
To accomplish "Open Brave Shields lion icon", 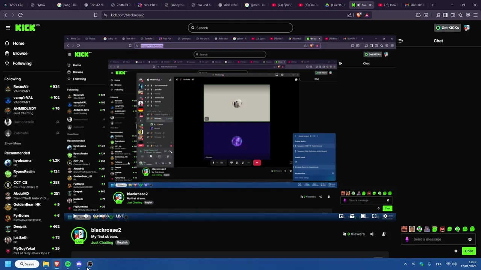I will (358, 15).
